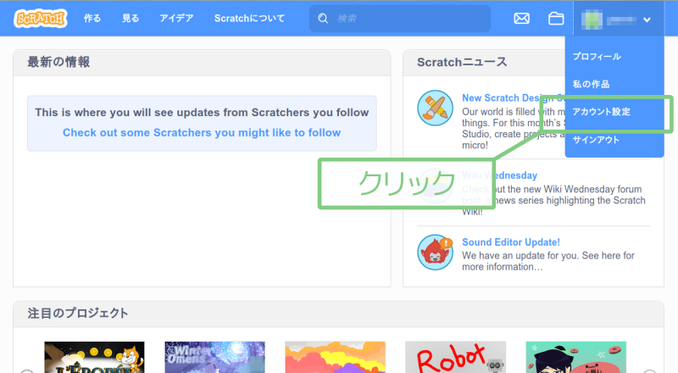The image size is (678, 373).
Task: Open the 見る menu item
Action: (x=131, y=18)
